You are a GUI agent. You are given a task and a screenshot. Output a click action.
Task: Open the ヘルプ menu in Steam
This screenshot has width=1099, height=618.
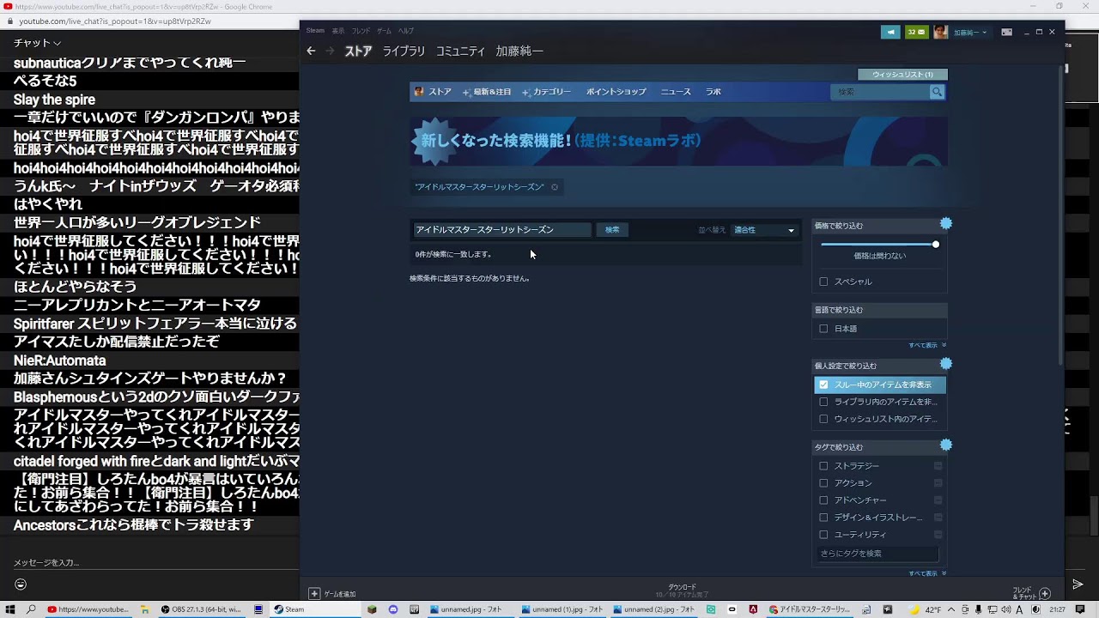(405, 31)
